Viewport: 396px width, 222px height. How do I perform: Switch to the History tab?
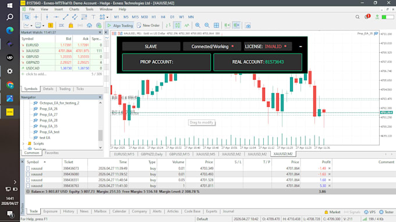point(69,212)
